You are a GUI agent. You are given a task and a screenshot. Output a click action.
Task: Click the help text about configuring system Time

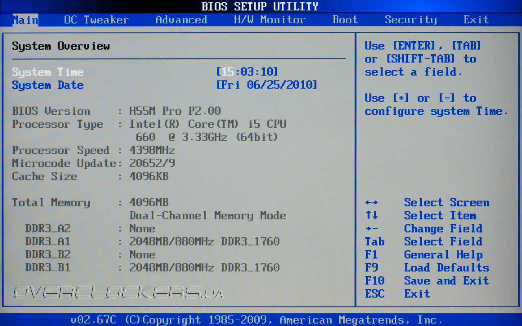437,105
